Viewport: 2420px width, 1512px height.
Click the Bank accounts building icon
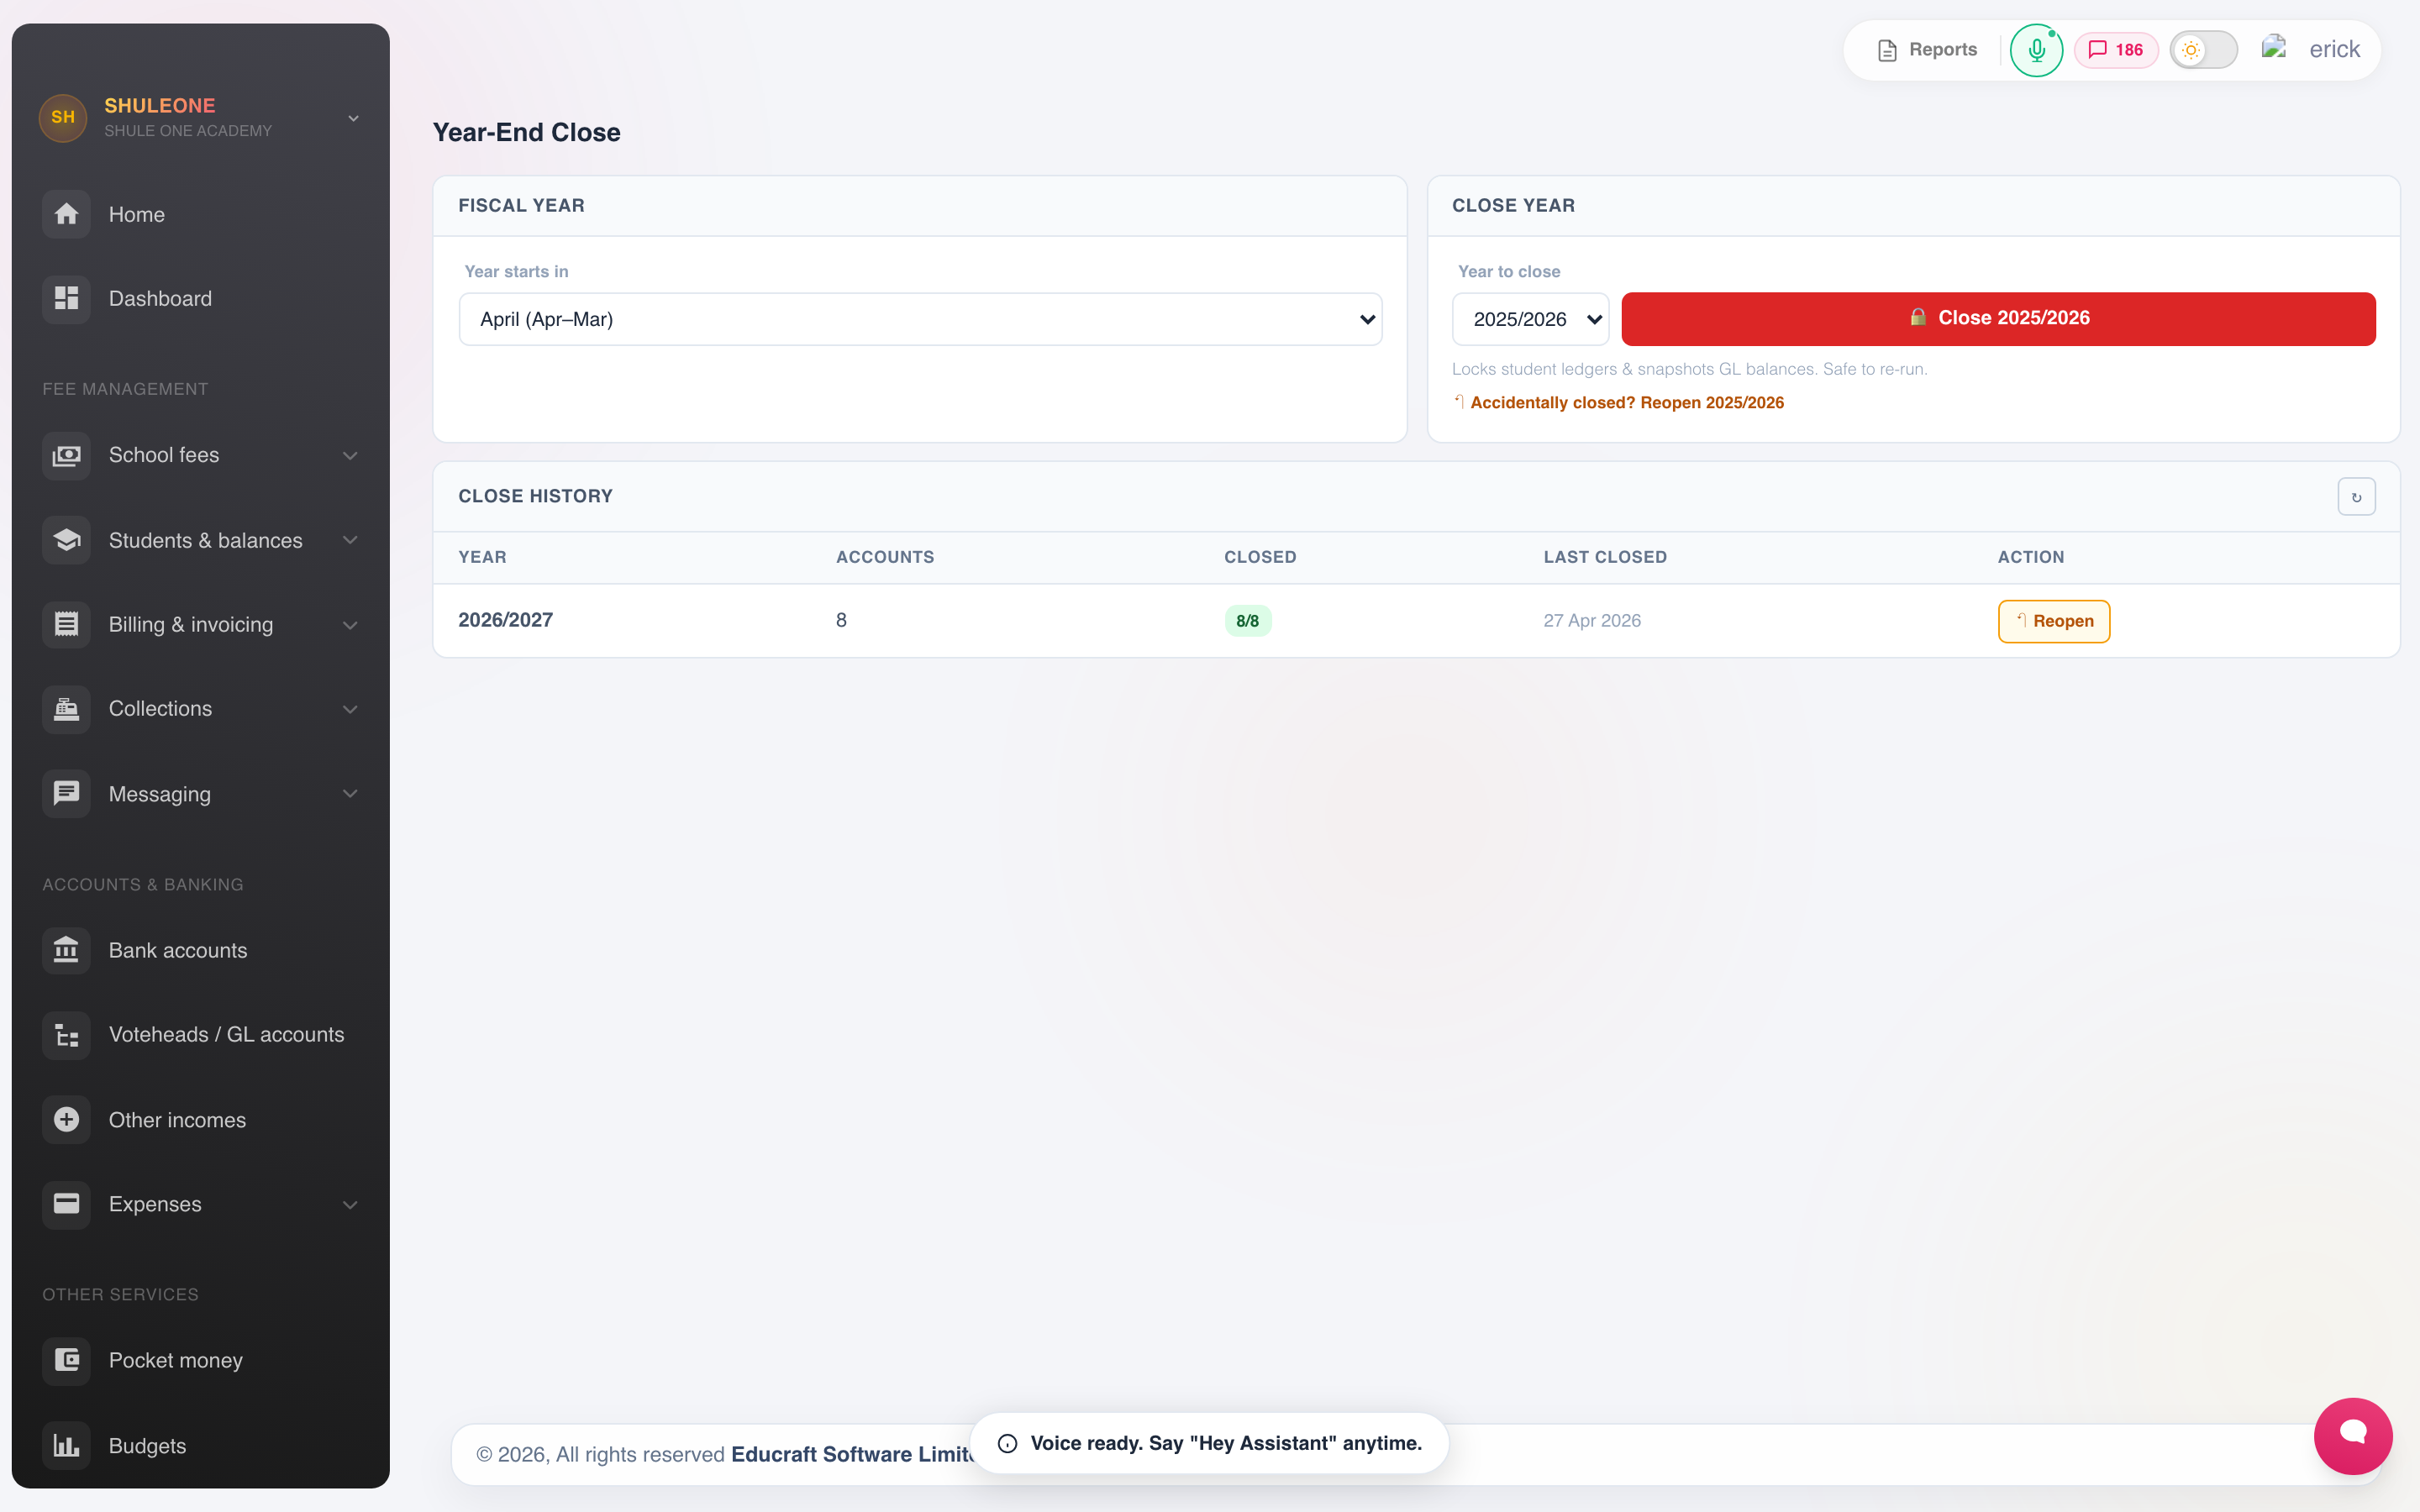click(66, 950)
